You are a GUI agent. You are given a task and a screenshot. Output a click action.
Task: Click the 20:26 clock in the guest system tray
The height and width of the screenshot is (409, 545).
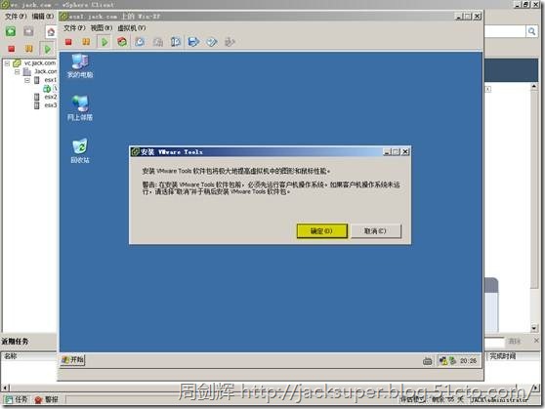(x=468, y=361)
